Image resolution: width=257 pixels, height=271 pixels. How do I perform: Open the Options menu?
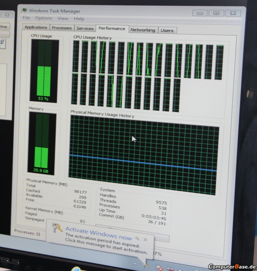[44, 18]
